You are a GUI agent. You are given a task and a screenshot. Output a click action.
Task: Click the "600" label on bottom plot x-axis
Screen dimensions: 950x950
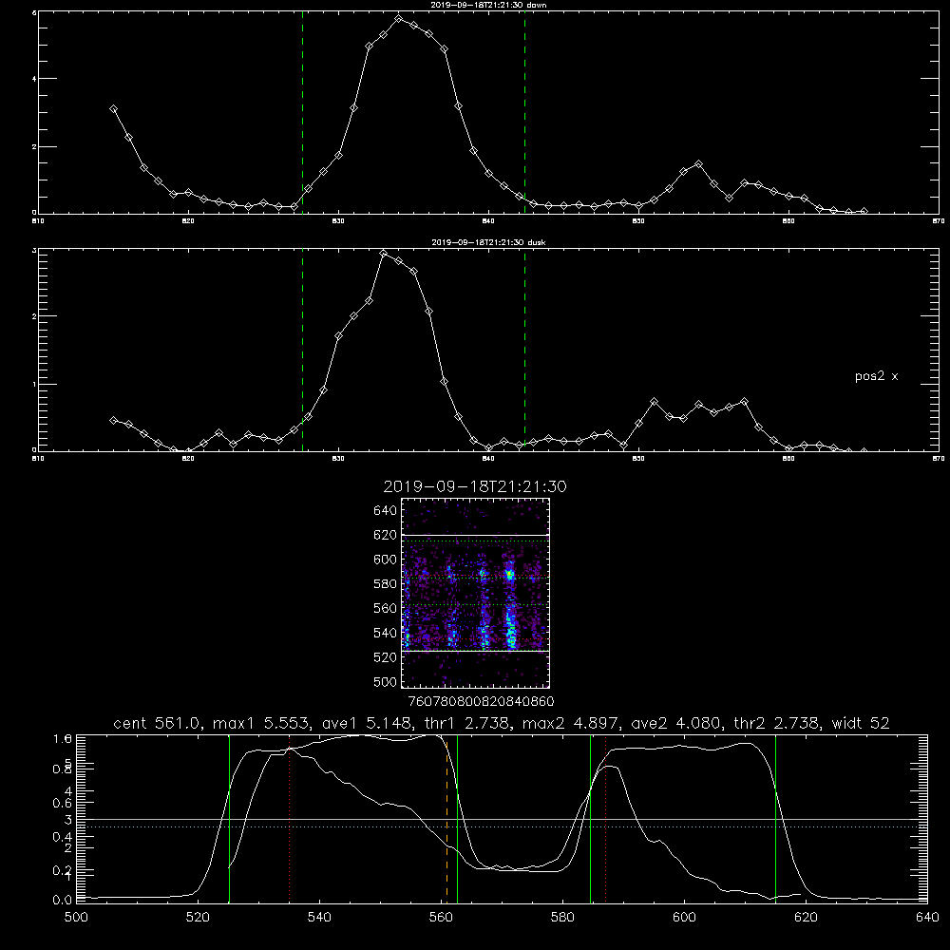684,918
